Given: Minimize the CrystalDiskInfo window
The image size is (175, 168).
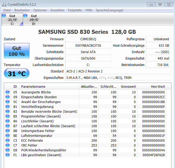Looking at the screenshot, I should (151, 5).
